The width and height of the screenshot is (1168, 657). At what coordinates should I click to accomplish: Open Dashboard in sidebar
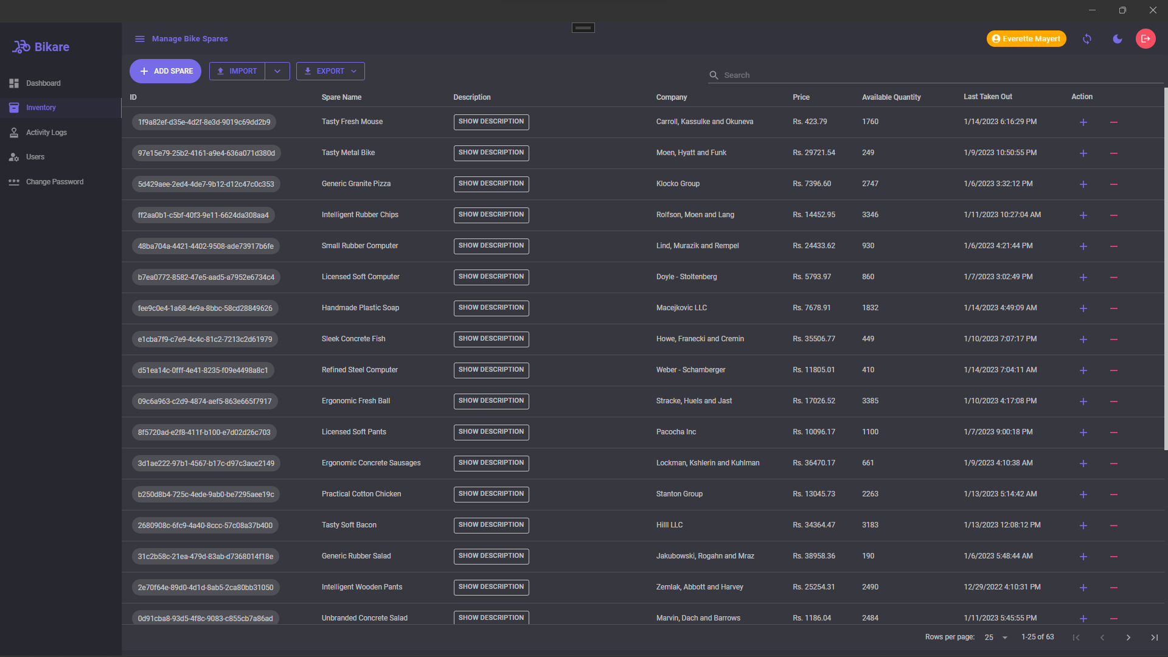[x=43, y=83]
